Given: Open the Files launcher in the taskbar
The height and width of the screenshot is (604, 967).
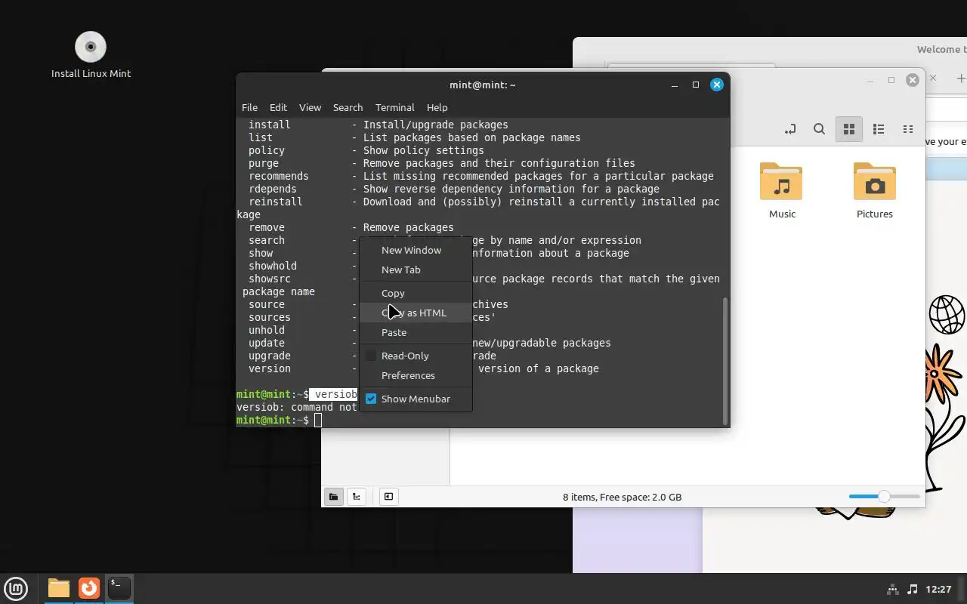Looking at the screenshot, I should click(59, 588).
